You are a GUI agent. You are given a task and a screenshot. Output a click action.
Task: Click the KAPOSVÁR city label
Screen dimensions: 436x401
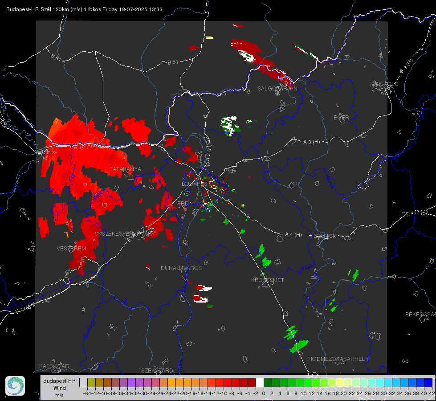click(x=54, y=366)
